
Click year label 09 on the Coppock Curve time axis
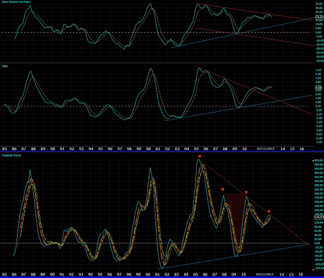tap(234, 274)
